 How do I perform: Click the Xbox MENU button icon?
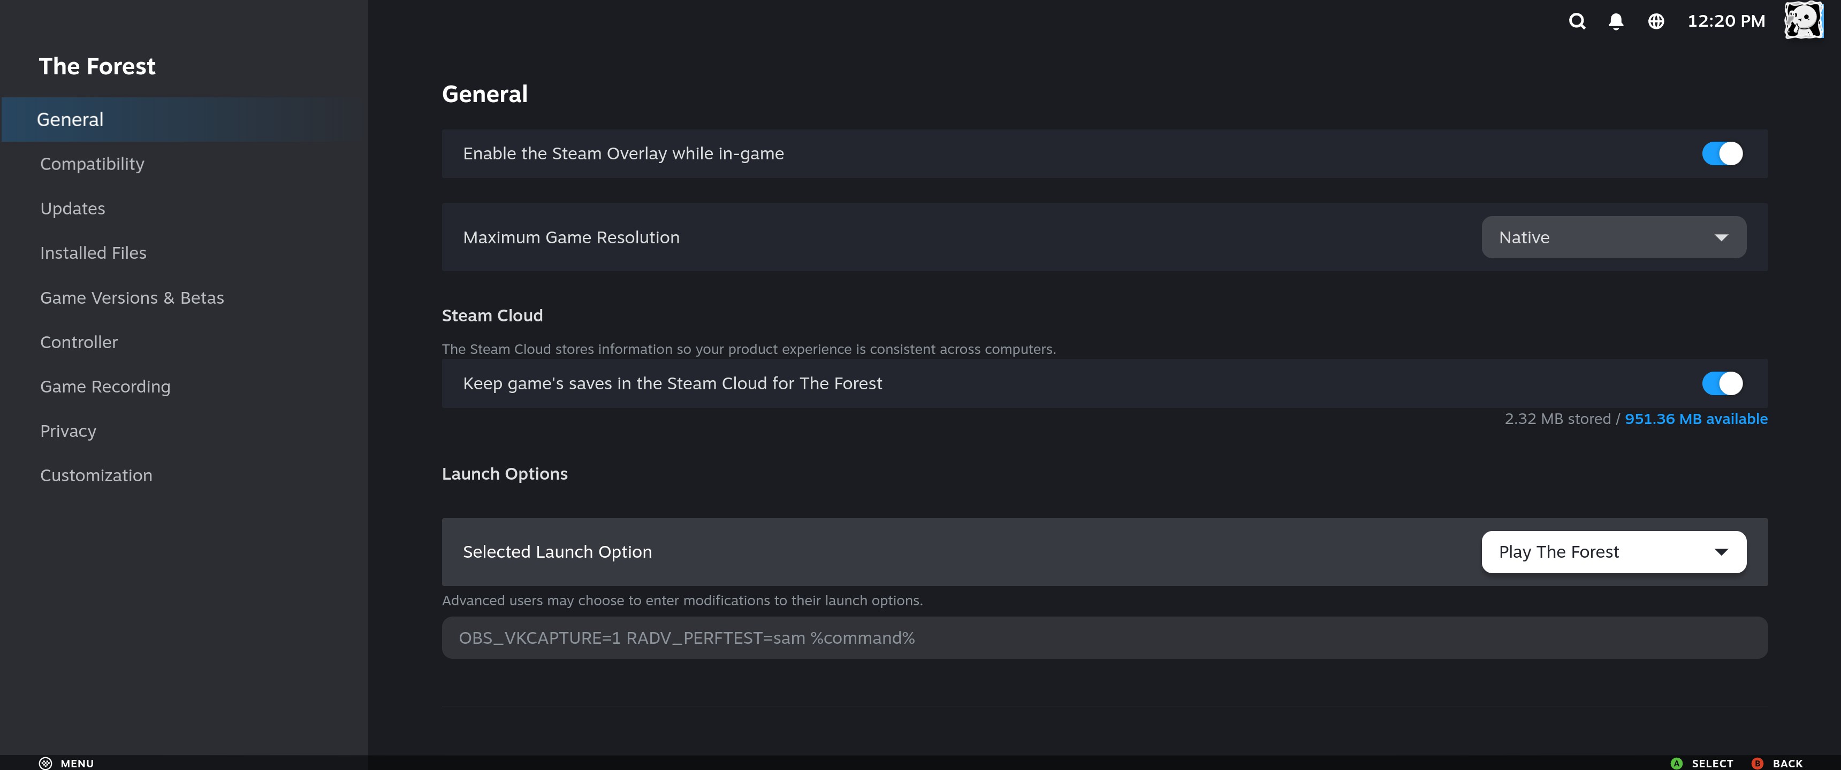(45, 763)
